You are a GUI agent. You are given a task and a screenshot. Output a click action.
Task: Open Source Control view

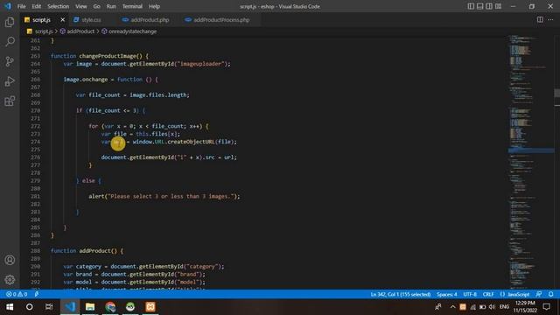[10, 61]
